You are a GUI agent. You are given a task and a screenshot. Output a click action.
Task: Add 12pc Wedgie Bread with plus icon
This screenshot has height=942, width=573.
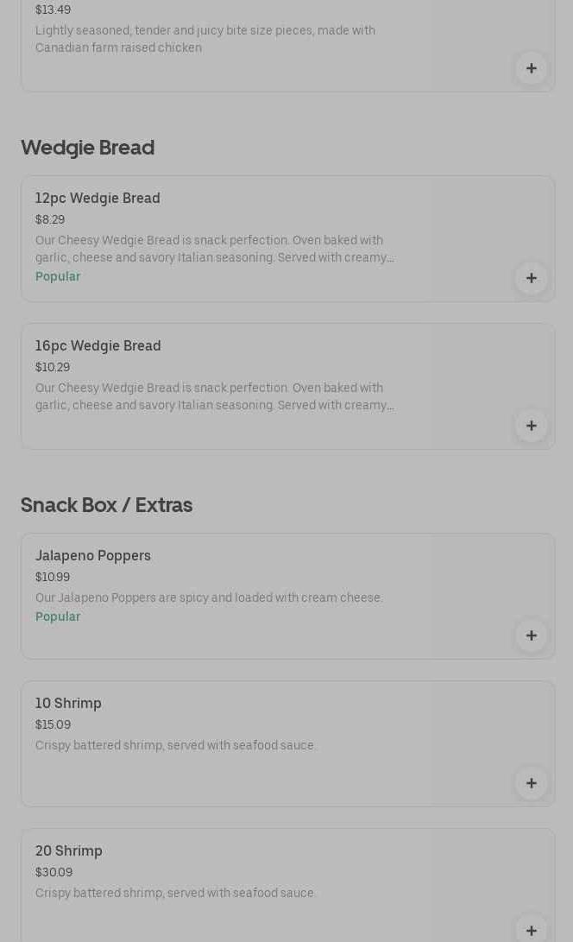(532, 278)
